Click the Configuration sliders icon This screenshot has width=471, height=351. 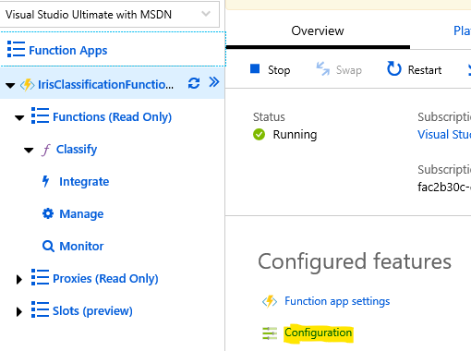pos(270,333)
